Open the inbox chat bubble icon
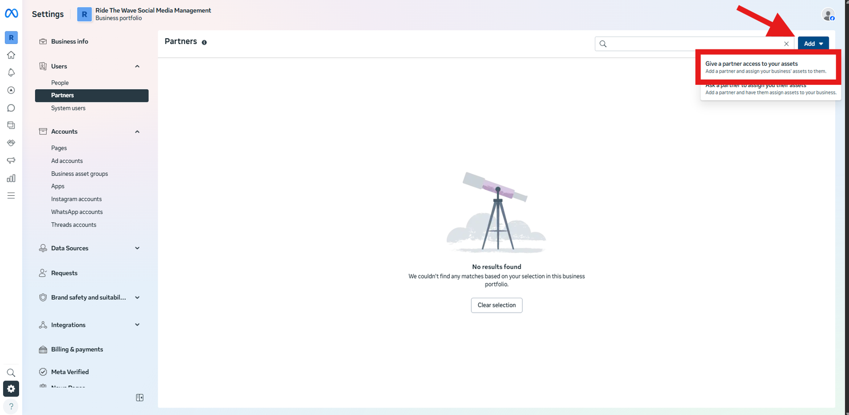Viewport: 849px width, 415px height. [x=11, y=108]
